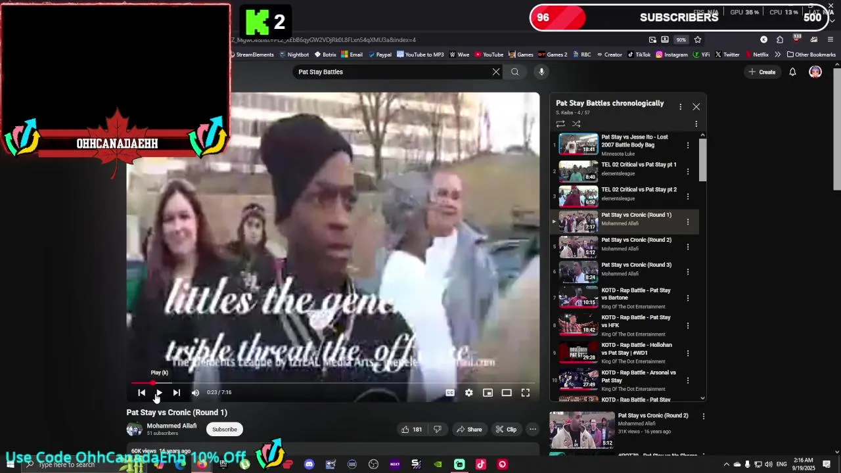Open more actions ellipsis under video
The width and height of the screenshot is (841, 473).
pos(533,430)
